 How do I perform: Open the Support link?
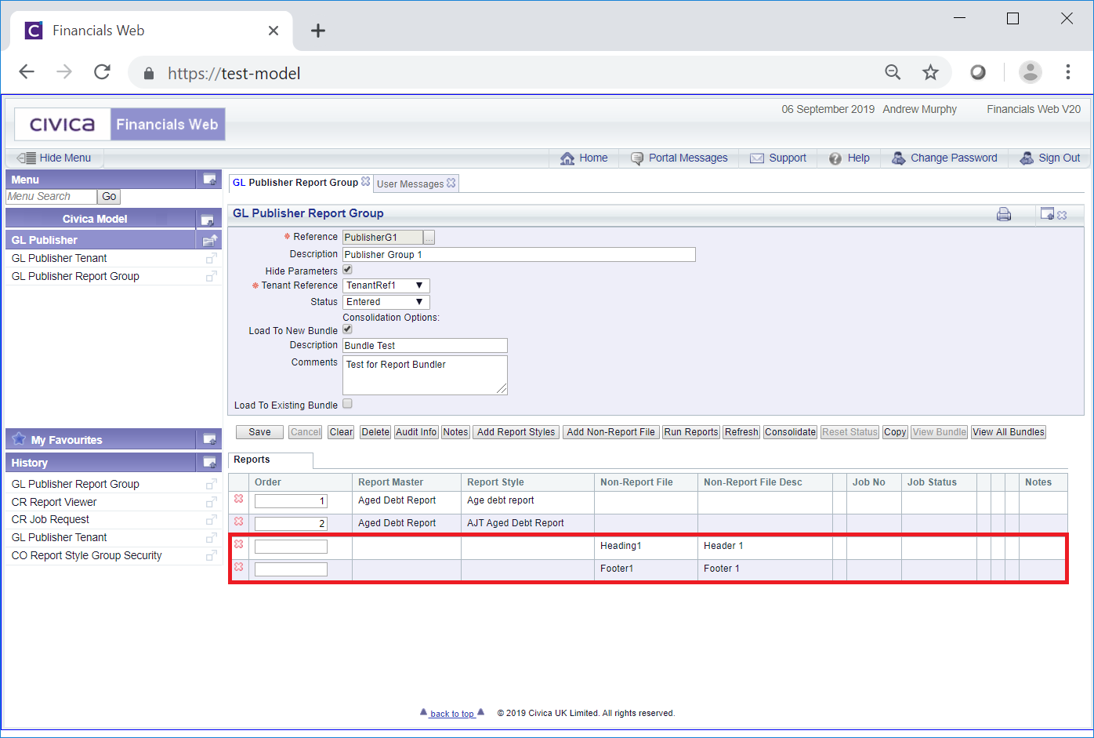coord(778,158)
